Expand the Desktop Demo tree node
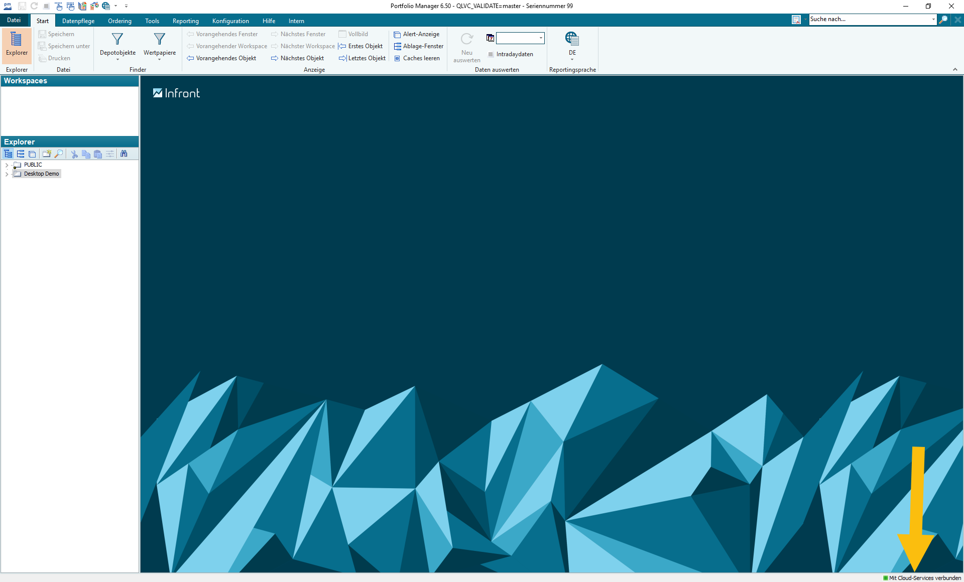 click(x=7, y=174)
